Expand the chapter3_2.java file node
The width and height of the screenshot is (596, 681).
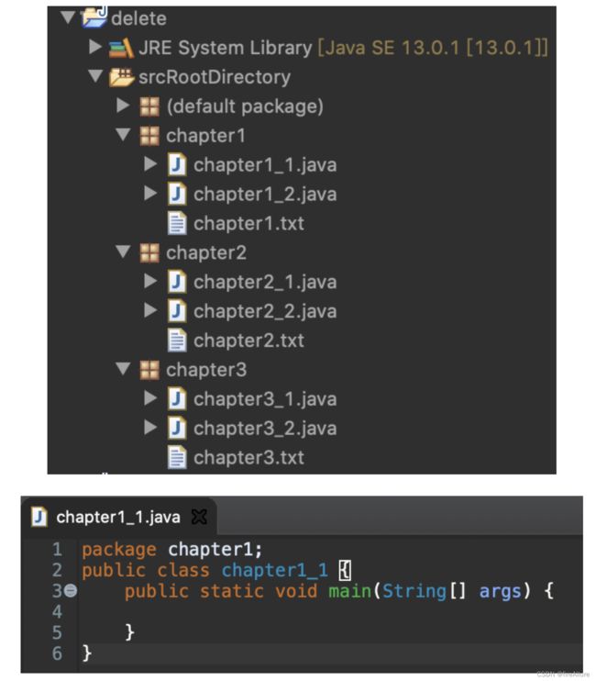(x=150, y=428)
